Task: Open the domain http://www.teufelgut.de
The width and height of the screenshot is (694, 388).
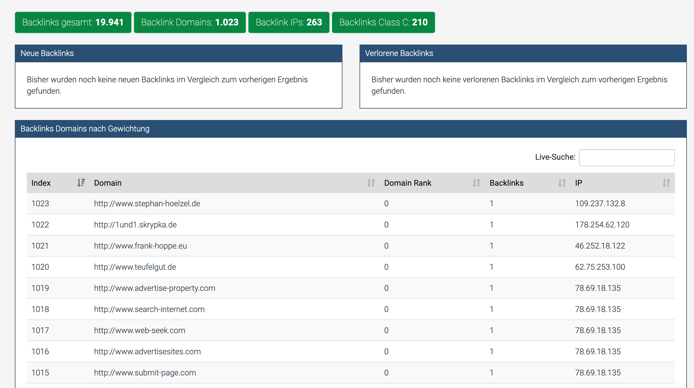Action: pos(135,267)
